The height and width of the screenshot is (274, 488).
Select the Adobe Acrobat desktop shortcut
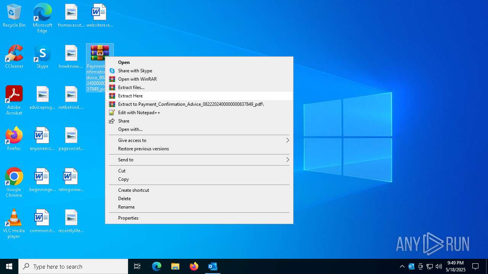pyautogui.click(x=14, y=100)
